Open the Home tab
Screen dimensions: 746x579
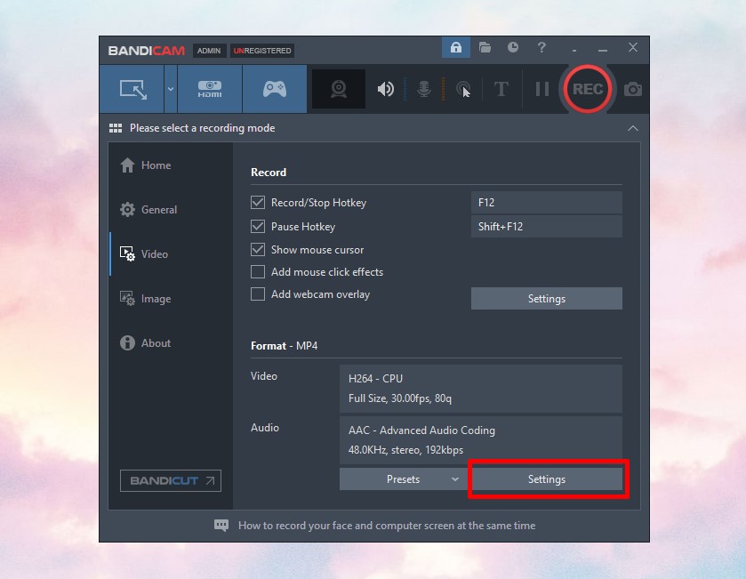point(146,165)
